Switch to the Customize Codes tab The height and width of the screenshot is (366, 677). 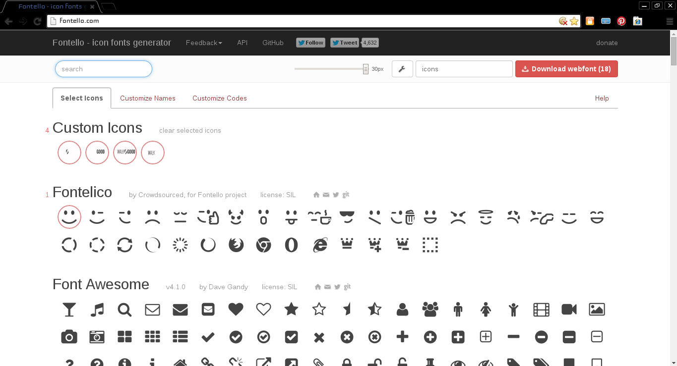coord(219,98)
